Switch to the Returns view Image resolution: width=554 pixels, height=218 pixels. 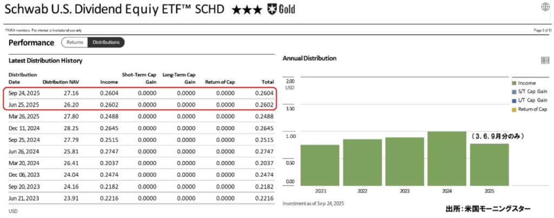[x=75, y=42]
